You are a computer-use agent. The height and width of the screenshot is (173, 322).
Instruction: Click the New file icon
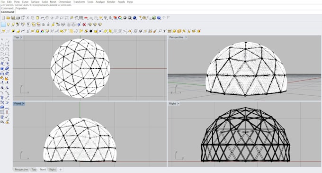3,18
